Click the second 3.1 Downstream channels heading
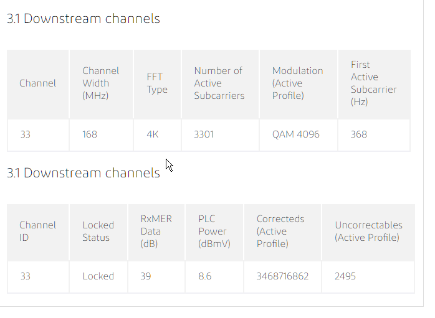The height and width of the screenshot is (318, 435). pyautogui.click(x=84, y=174)
